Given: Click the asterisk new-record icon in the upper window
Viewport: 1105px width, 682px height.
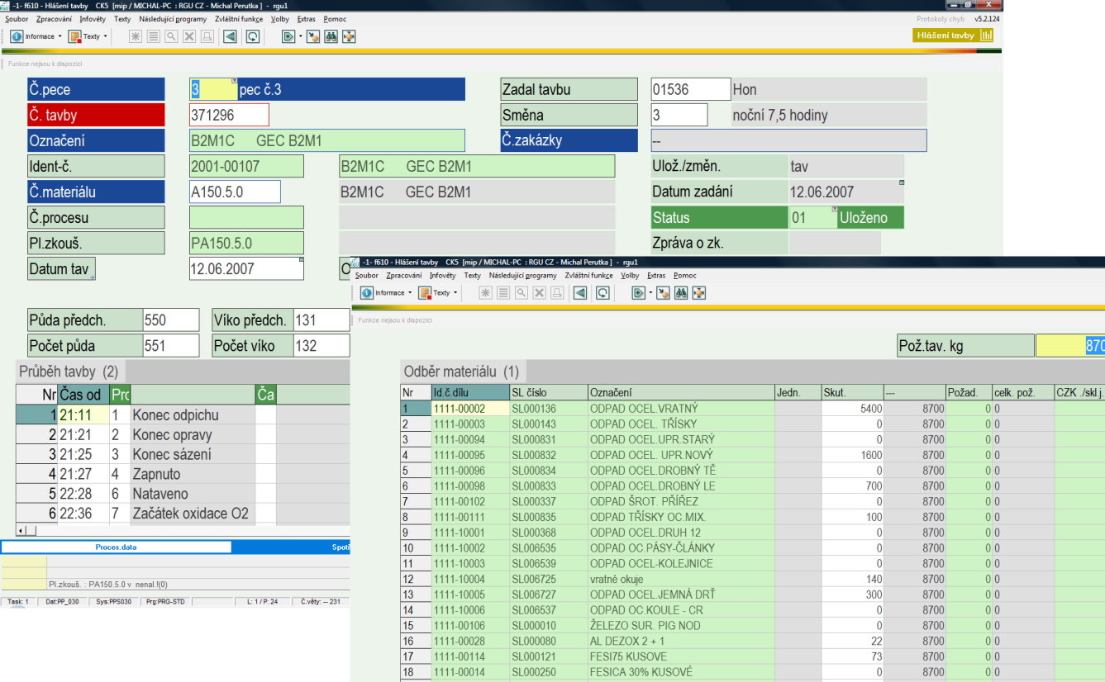Looking at the screenshot, I should [x=136, y=36].
